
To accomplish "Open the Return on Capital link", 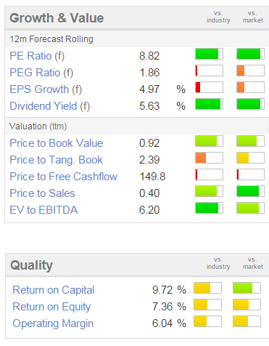I will coord(54,290).
